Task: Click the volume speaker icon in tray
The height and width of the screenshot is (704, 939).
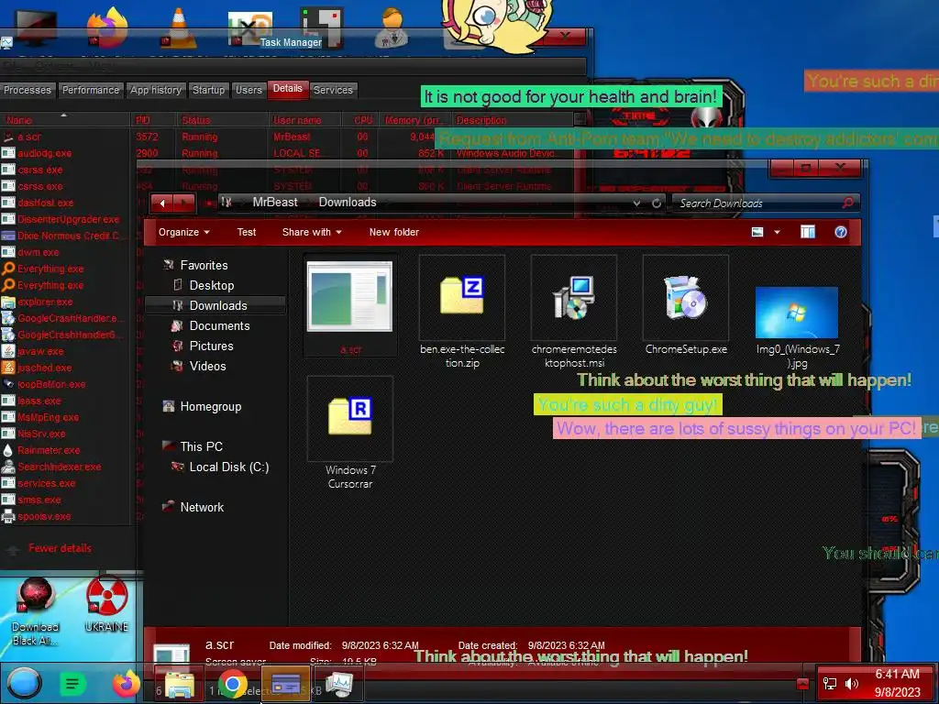Action: tap(852, 684)
